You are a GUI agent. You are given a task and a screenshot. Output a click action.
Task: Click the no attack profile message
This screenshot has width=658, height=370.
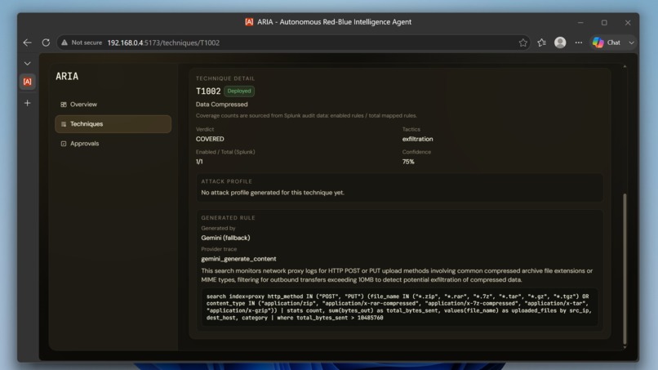pos(273,192)
